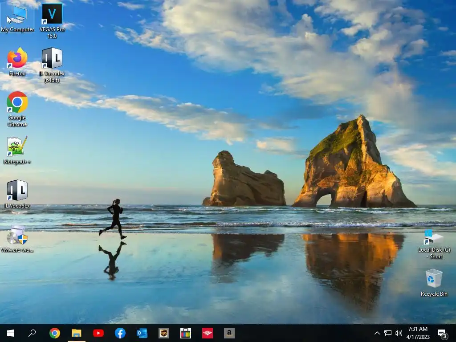Click the Show desktop sliver
Screen dimensions: 456x342
pos(455,333)
